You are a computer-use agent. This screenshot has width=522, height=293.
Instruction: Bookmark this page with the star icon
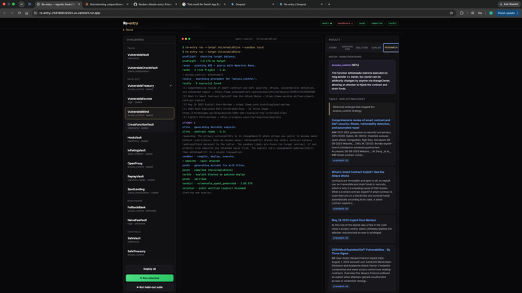451,13
